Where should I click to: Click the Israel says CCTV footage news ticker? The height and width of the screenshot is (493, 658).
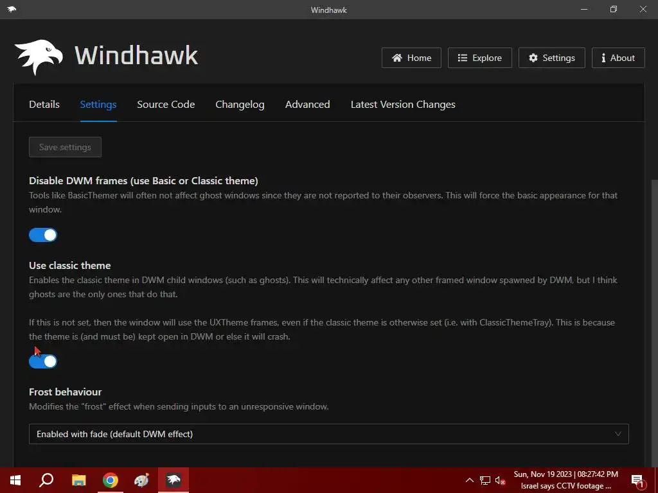565,487
